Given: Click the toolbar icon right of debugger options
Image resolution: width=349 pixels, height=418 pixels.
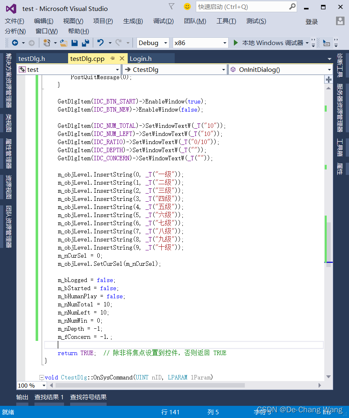Looking at the screenshot, I should (326, 43).
